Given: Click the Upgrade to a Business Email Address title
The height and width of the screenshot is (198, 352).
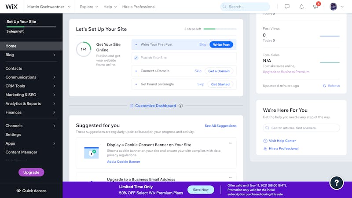Looking at the screenshot, I should [141, 180].
